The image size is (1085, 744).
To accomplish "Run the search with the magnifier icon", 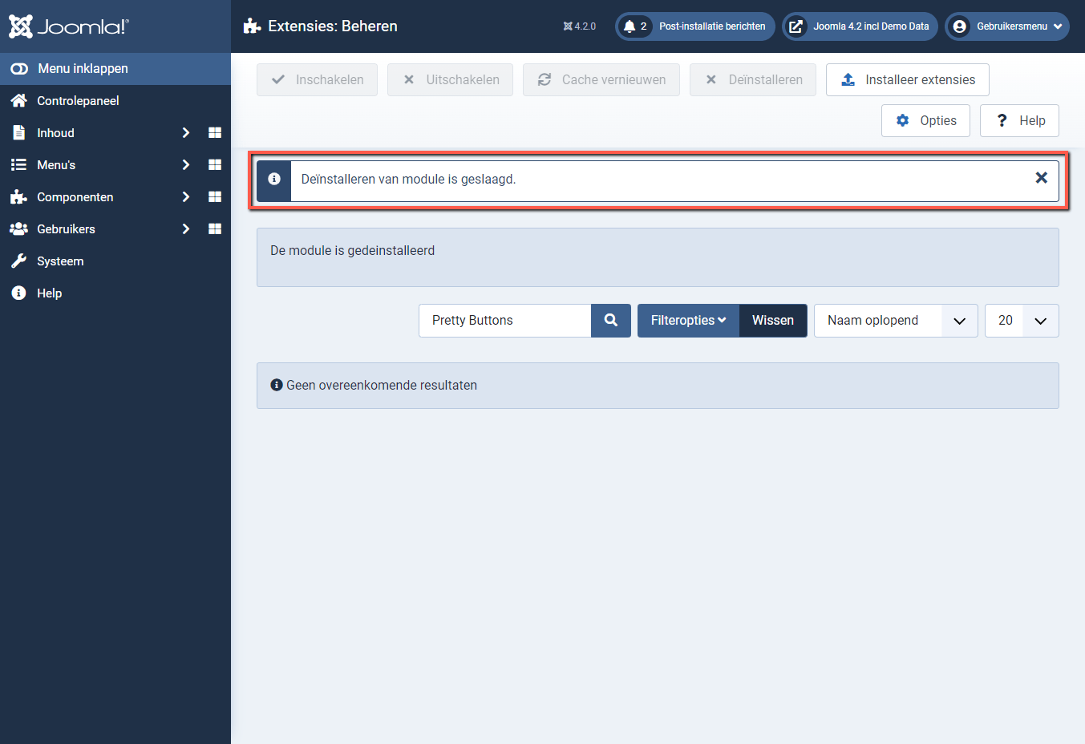I will click(x=611, y=320).
